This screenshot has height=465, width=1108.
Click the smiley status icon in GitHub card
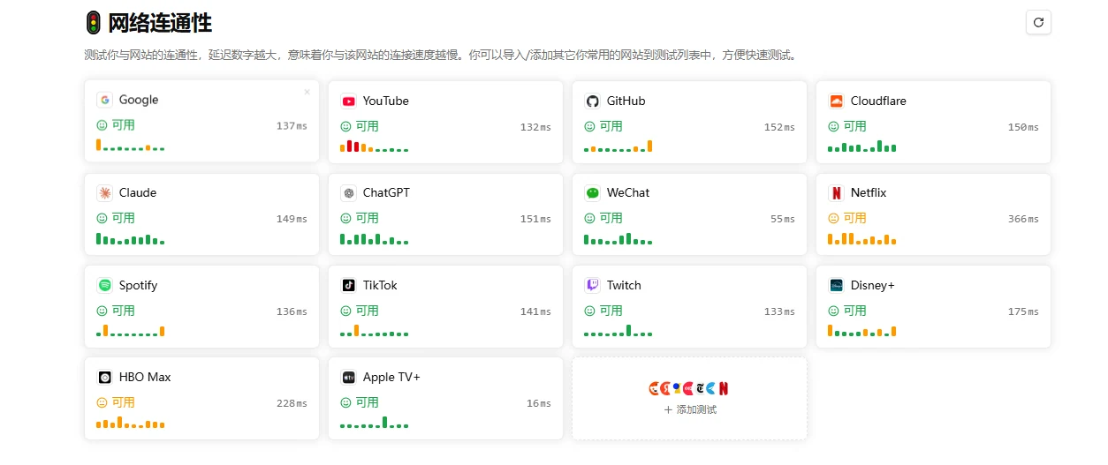pyautogui.click(x=589, y=126)
